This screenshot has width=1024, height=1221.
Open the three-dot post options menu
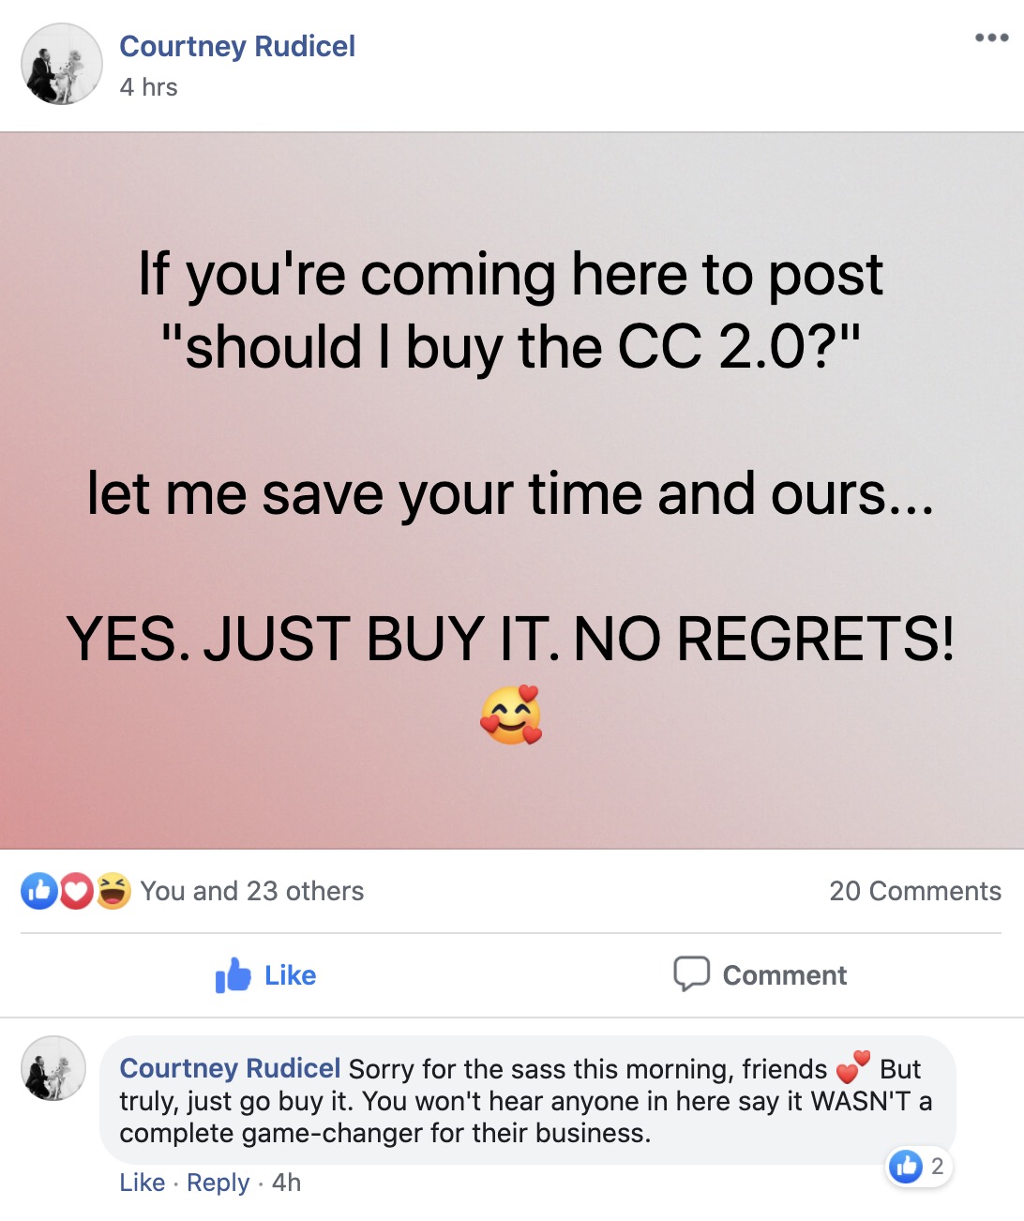pos(991,38)
